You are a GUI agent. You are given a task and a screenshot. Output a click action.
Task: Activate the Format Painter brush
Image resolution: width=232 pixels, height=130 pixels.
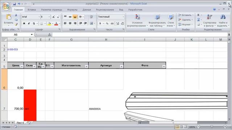point(16,24)
